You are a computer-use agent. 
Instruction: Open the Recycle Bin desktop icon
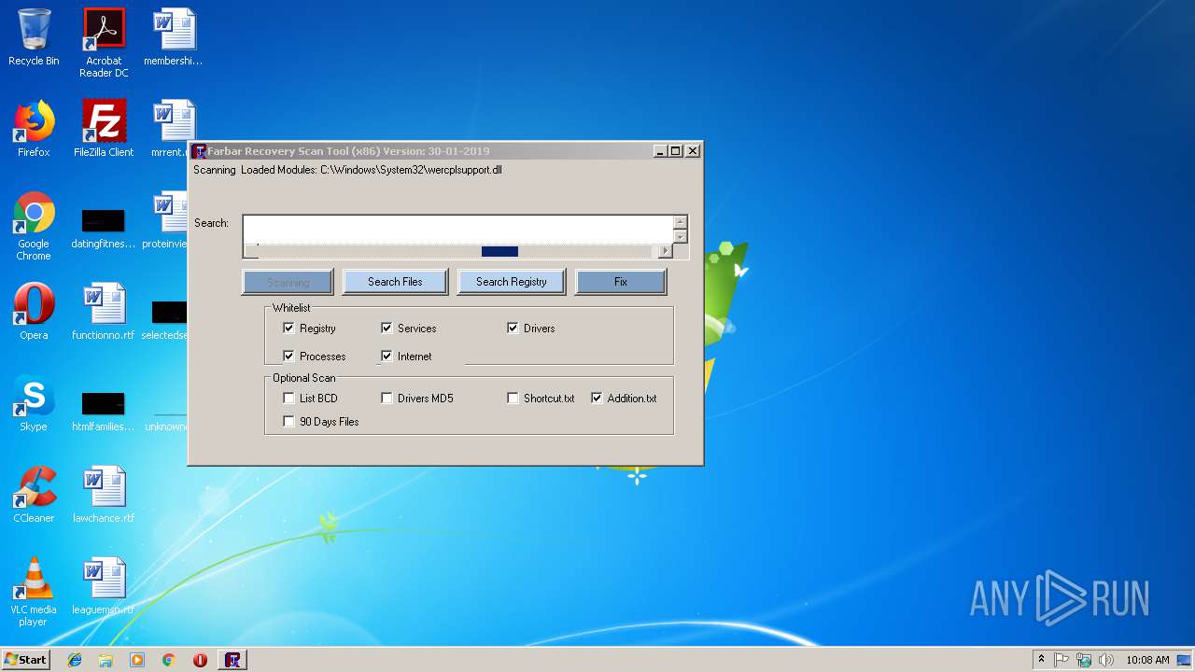tap(34, 37)
